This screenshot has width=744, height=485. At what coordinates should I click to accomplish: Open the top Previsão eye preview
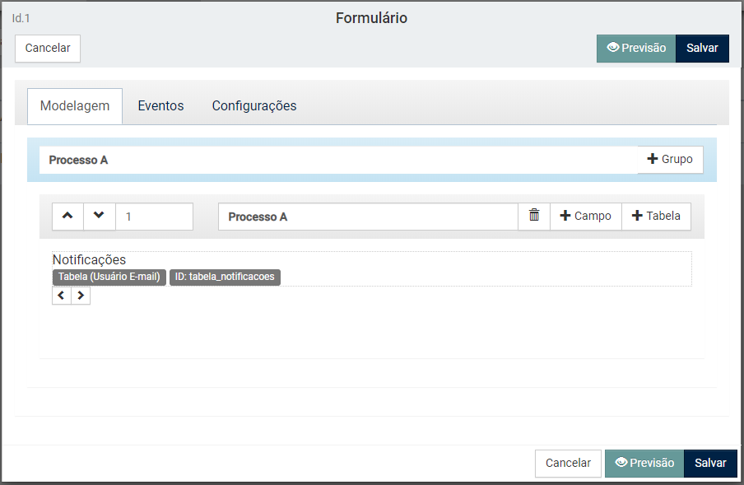pyautogui.click(x=636, y=49)
